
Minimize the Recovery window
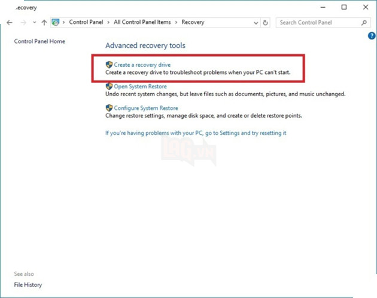[x=323, y=7]
